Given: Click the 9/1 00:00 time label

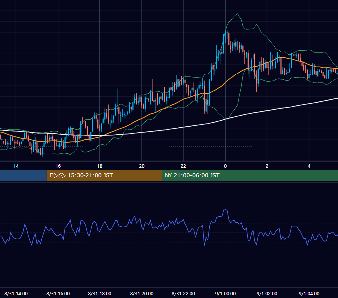Looking at the screenshot, I should coord(225,293).
